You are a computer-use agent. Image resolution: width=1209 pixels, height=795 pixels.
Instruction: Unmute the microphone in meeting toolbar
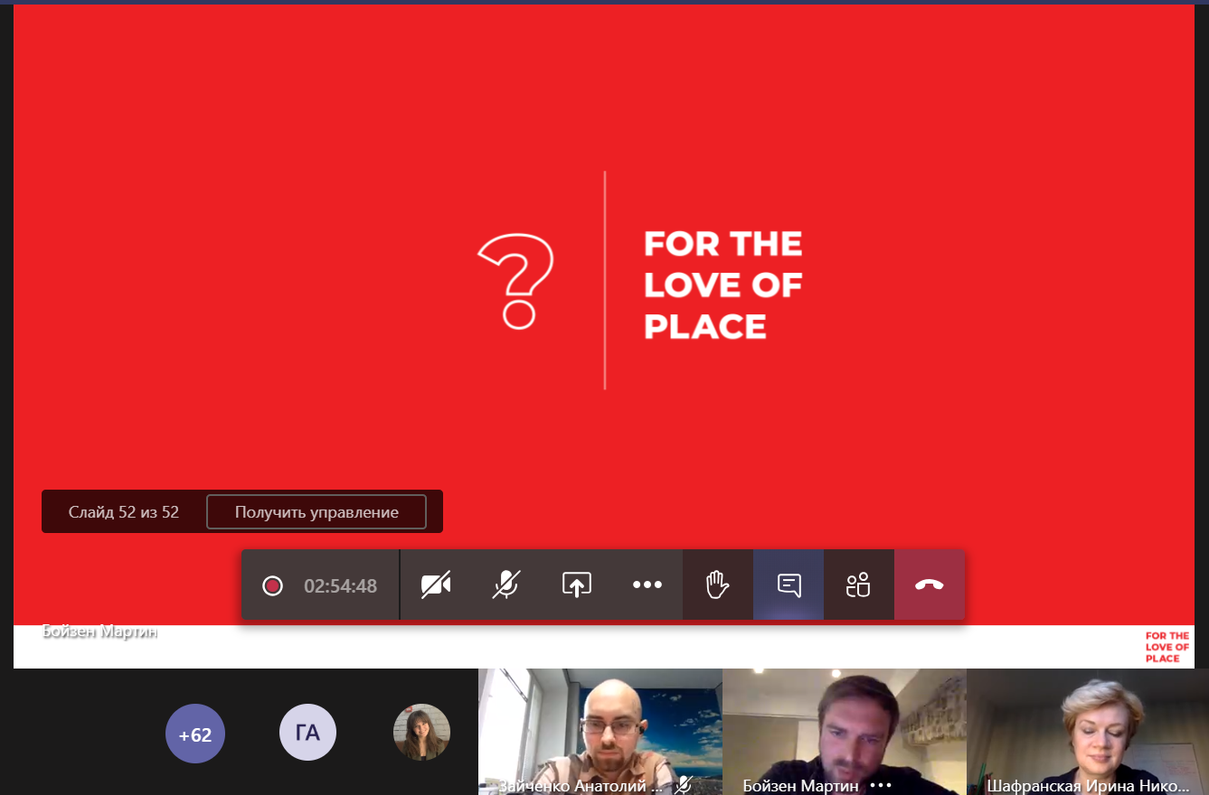pyautogui.click(x=506, y=585)
